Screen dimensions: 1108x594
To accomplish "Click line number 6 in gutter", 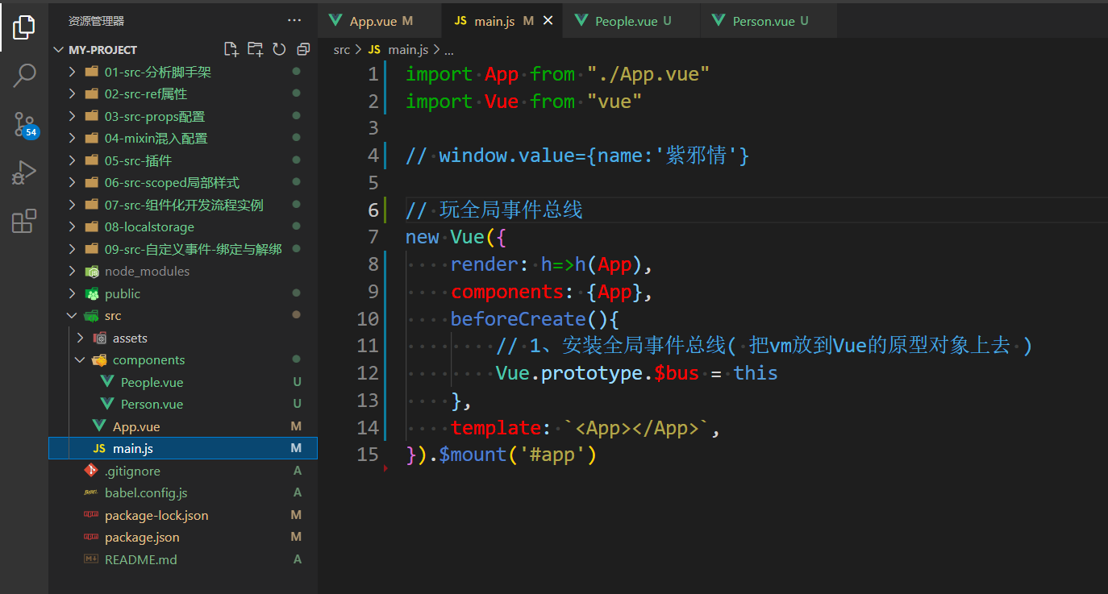I will (373, 210).
